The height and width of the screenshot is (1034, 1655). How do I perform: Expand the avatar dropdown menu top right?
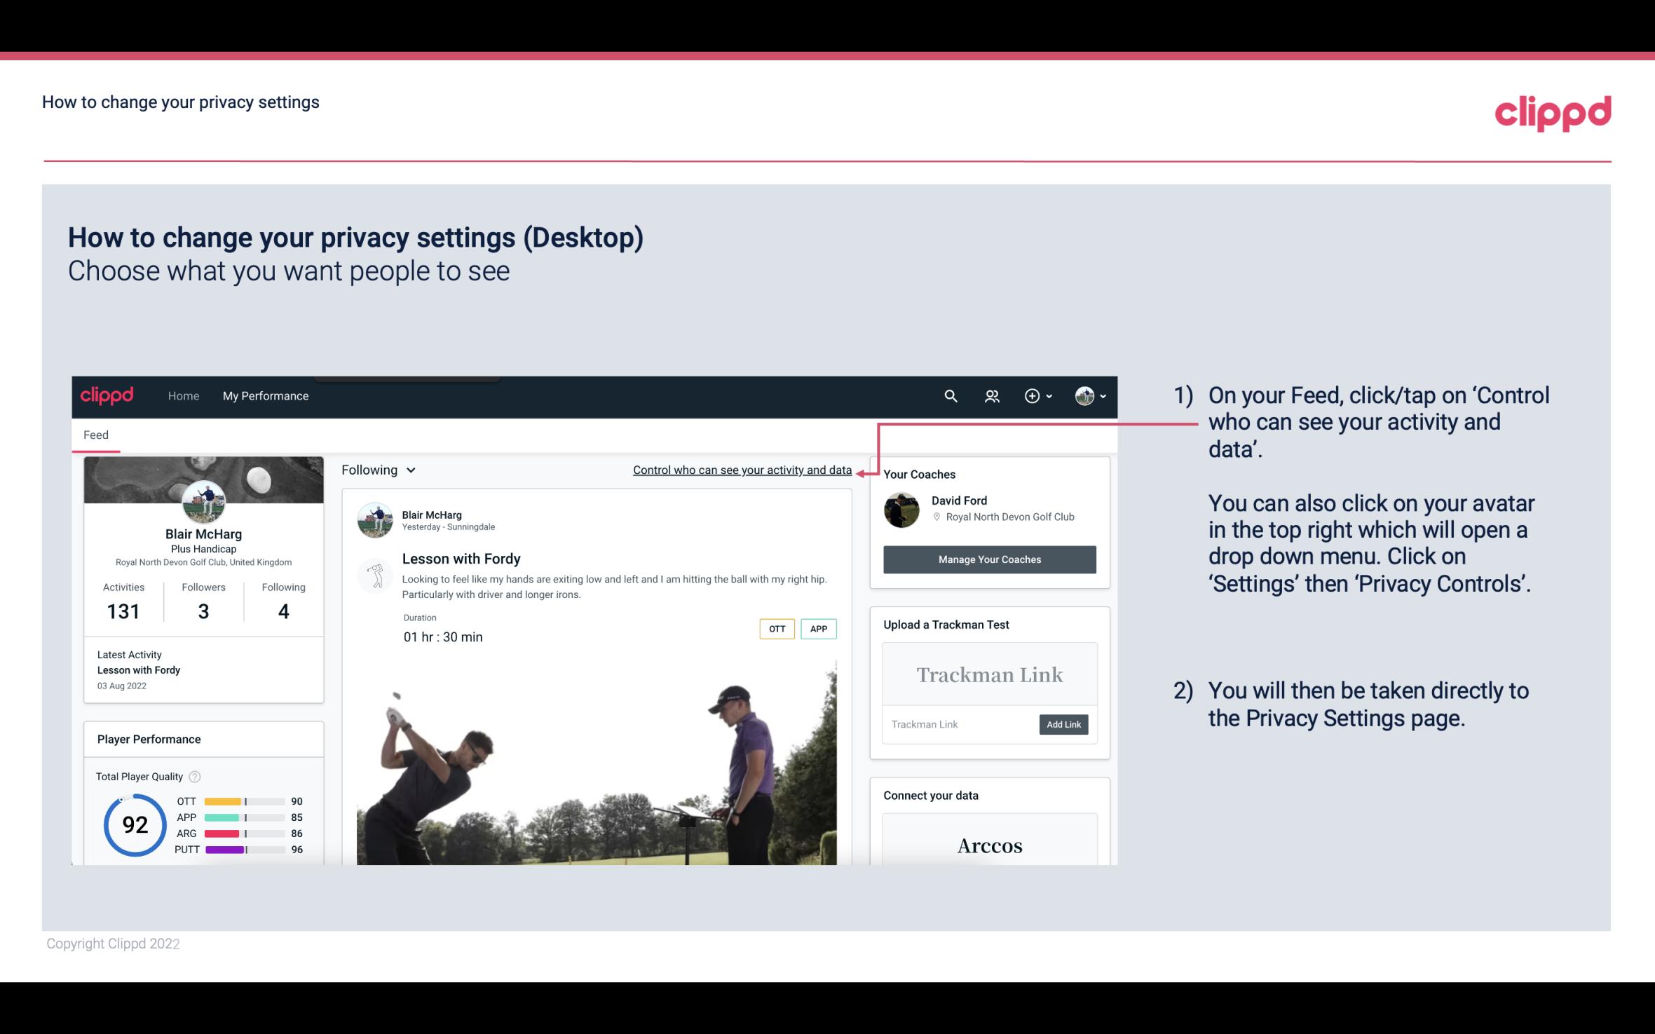click(x=1089, y=395)
